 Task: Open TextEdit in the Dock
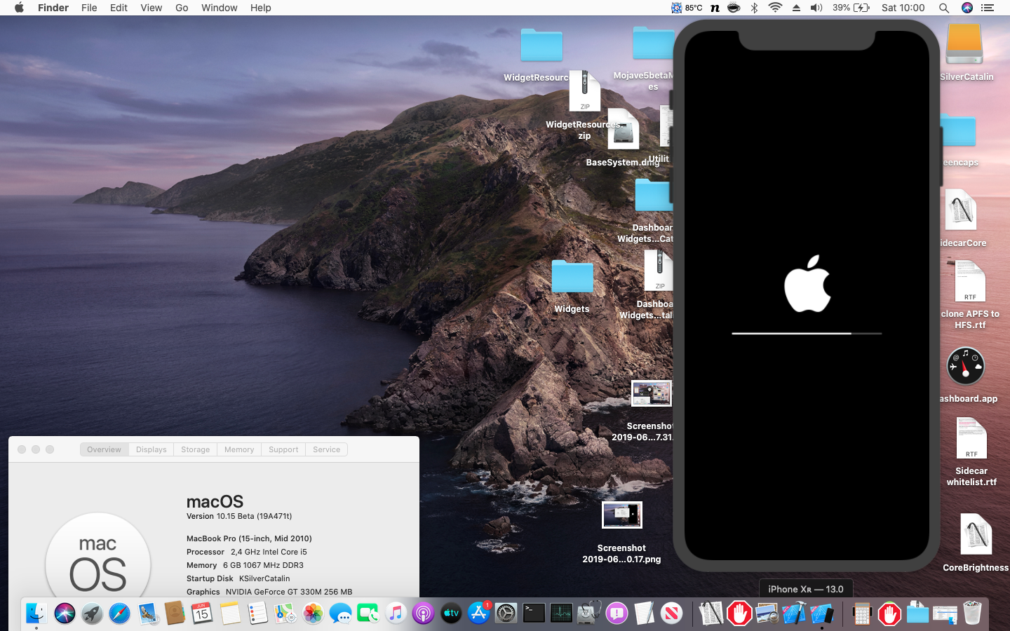pyautogui.click(x=644, y=613)
